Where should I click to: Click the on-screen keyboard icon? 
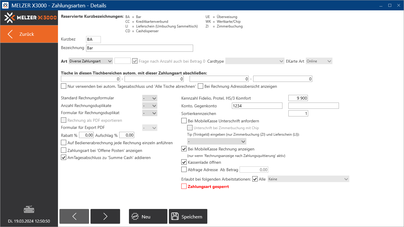coord(29,210)
